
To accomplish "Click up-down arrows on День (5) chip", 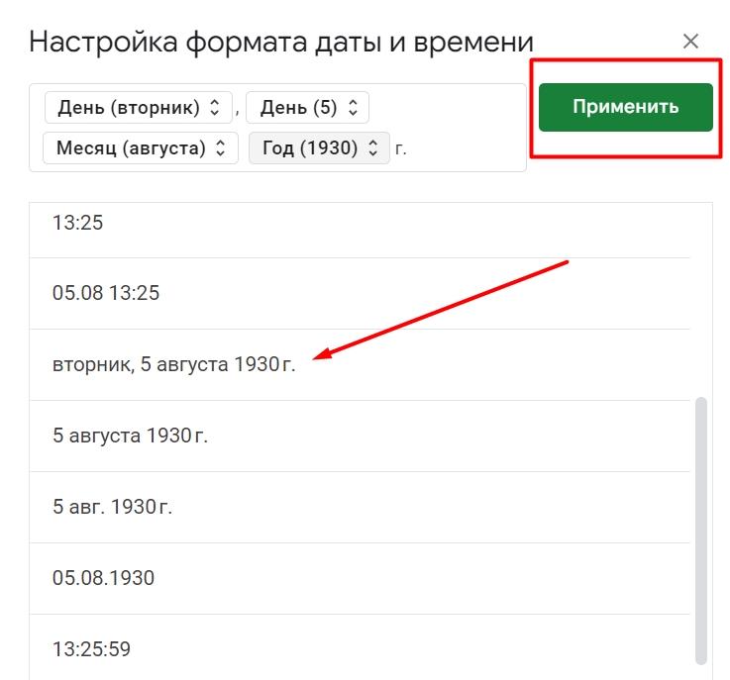I will tap(353, 107).
